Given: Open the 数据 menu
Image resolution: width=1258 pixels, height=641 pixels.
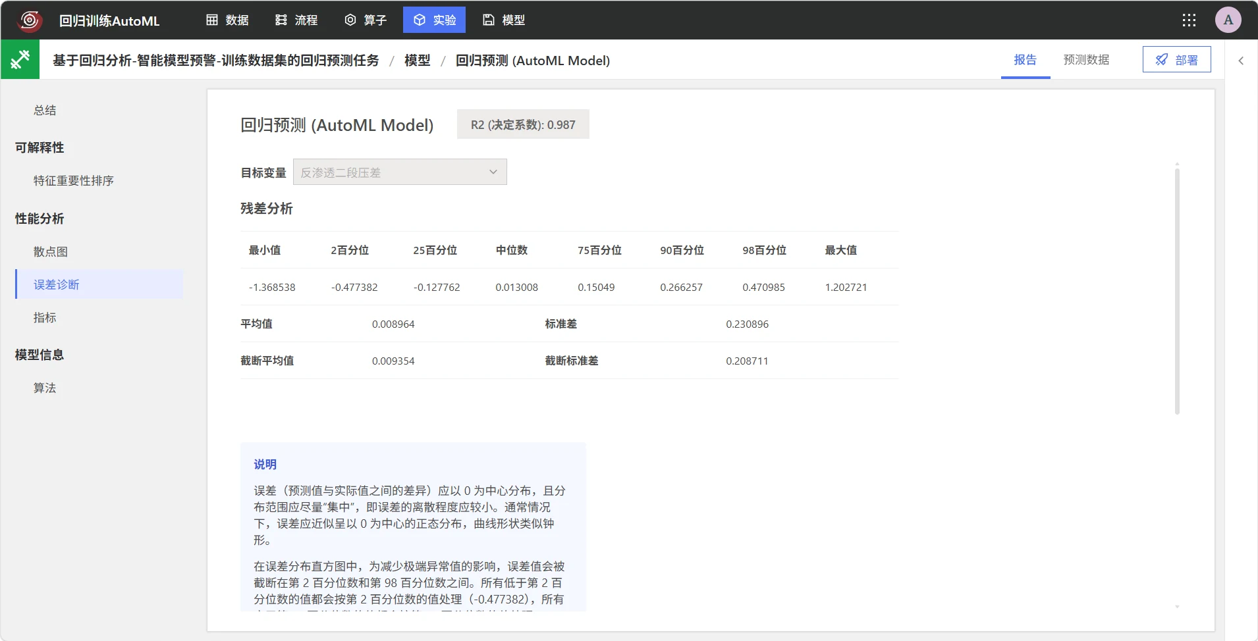Looking at the screenshot, I should point(227,20).
